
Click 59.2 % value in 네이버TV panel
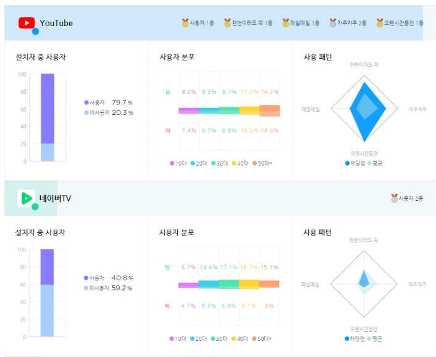coord(122,288)
